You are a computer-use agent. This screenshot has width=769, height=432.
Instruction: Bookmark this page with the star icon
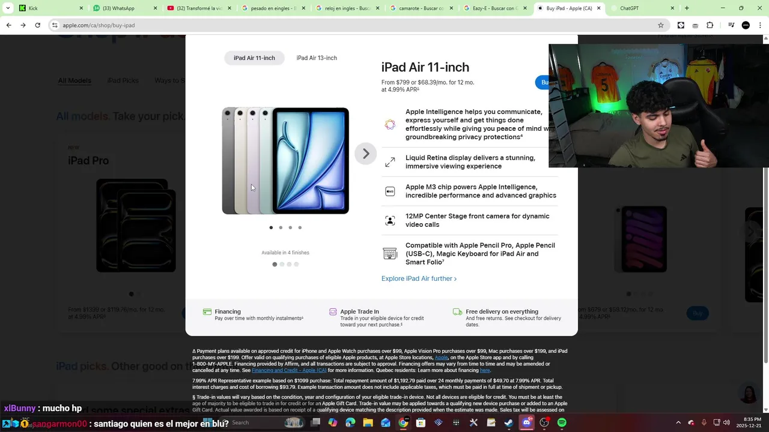pos(661,25)
